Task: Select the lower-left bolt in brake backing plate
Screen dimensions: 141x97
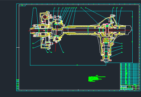Action: pyautogui.click(x=49, y=44)
